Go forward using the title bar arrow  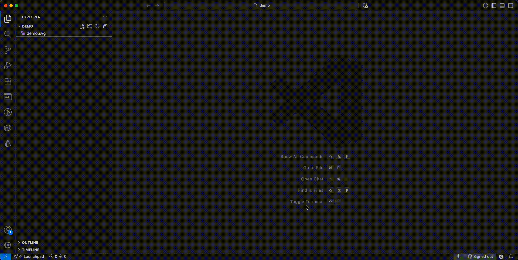tap(157, 6)
